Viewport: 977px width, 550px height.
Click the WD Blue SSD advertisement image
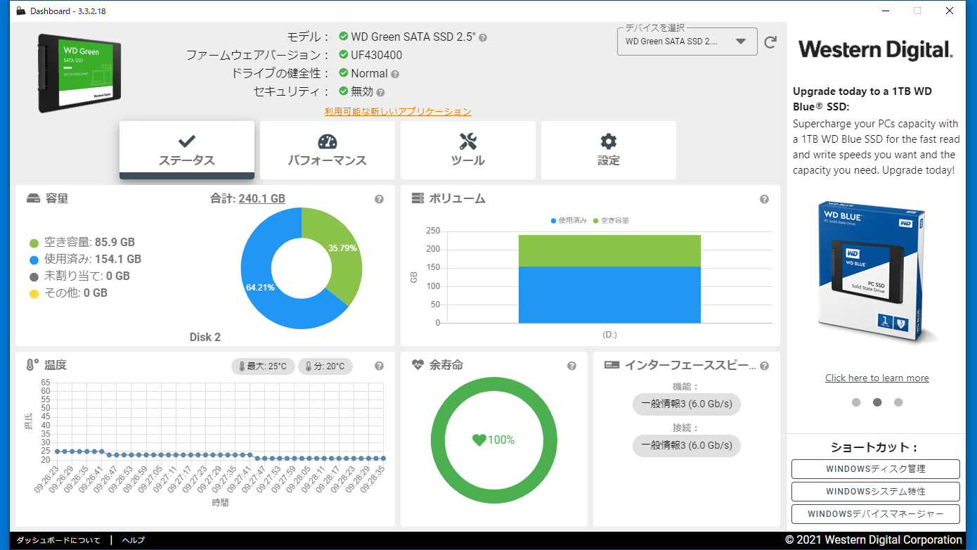(x=877, y=271)
